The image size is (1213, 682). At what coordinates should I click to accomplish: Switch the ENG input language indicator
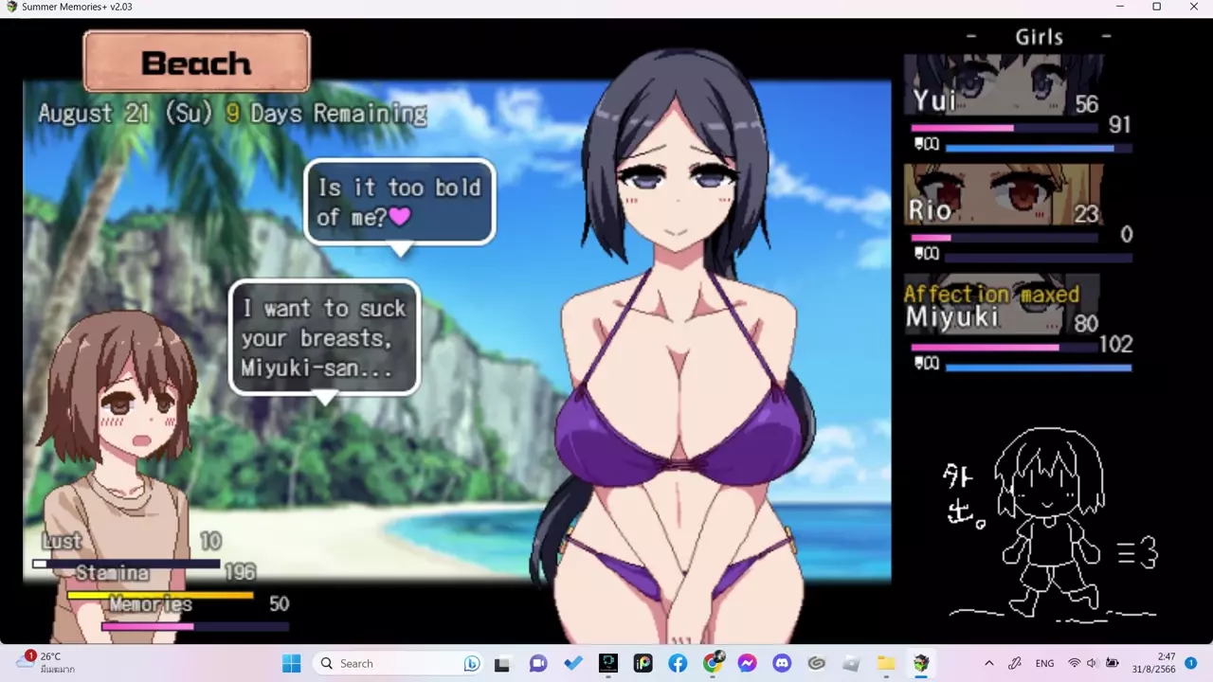1044,663
